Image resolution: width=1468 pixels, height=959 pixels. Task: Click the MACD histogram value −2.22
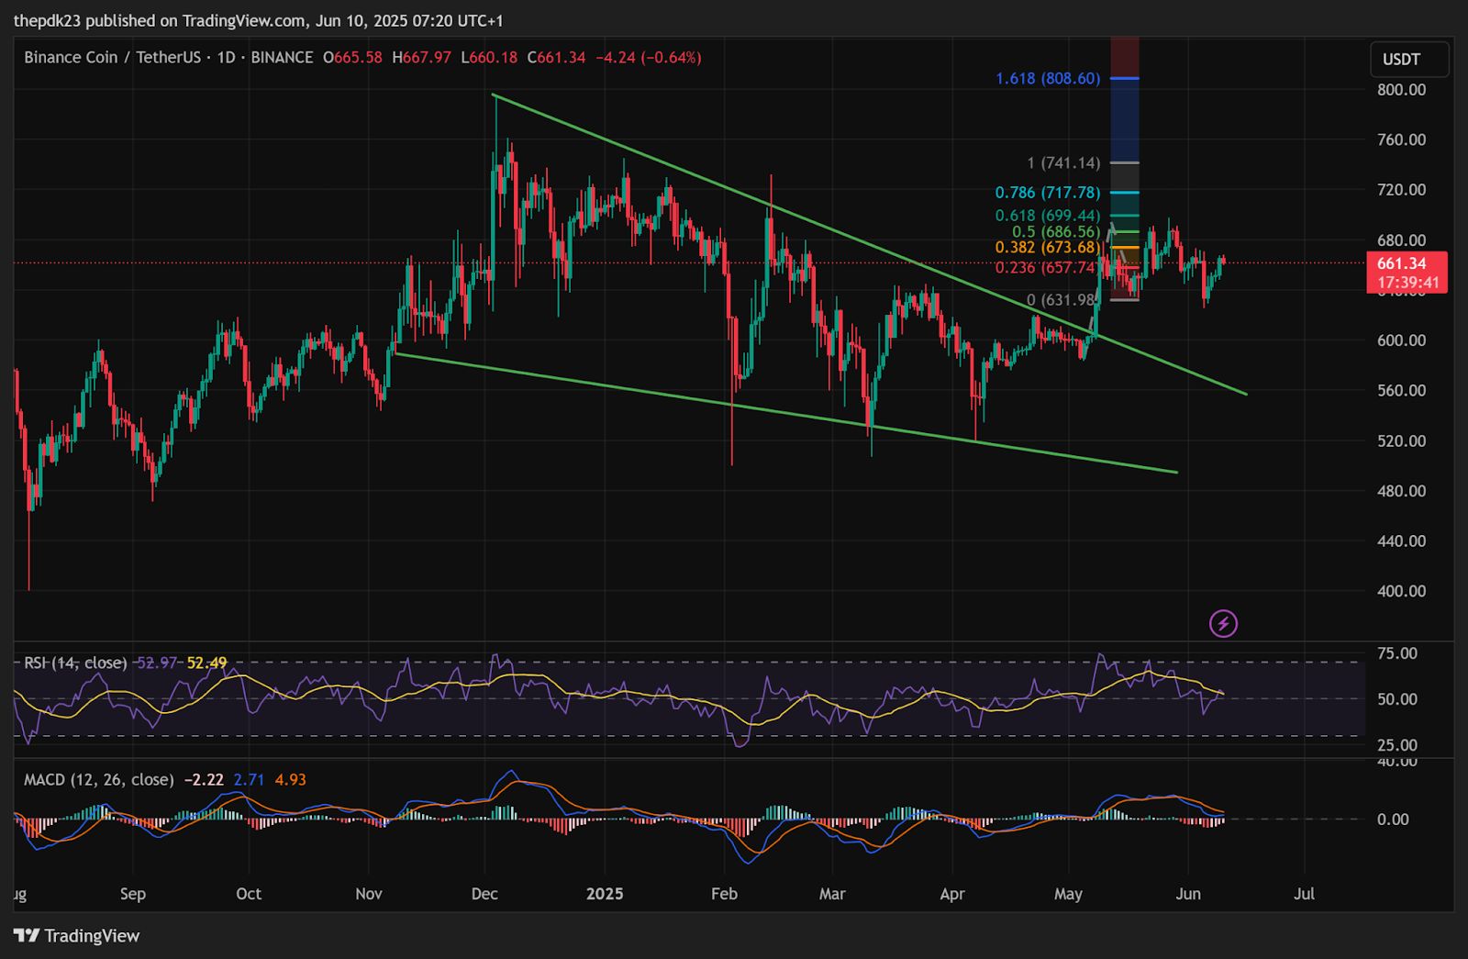pyautogui.click(x=204, y=780)
